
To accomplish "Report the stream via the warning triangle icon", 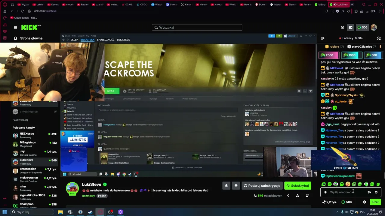I will pyautogui.click(x=297, y=196).
